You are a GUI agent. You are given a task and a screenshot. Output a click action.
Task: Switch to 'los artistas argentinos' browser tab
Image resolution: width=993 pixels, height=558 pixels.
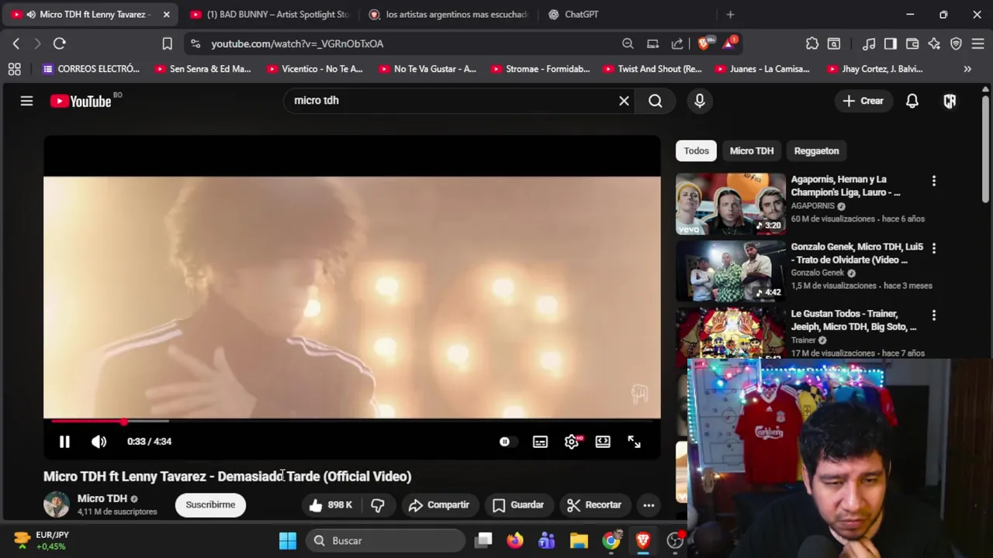coord(448,15)
